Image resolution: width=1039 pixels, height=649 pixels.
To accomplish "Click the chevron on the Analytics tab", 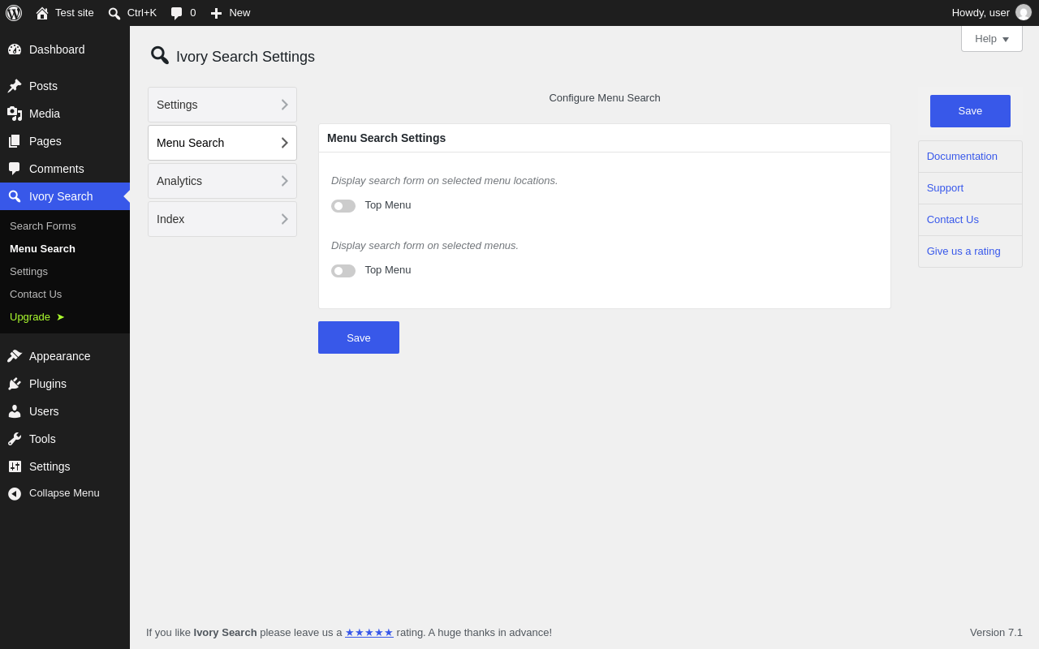I will click(x=285, y=181).
